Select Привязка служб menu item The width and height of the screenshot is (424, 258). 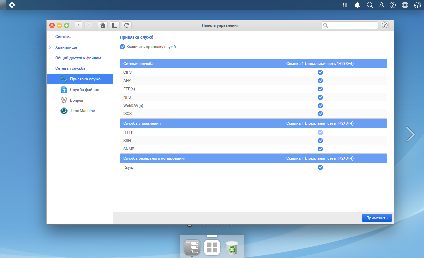79,79
